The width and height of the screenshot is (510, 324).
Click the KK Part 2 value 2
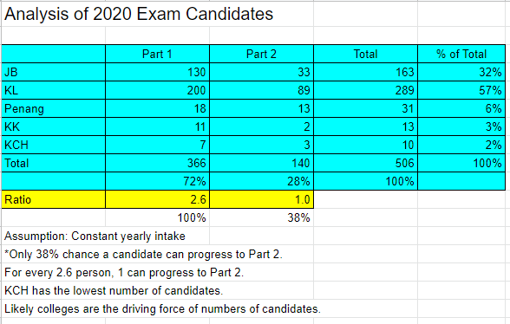coord(262,126)
